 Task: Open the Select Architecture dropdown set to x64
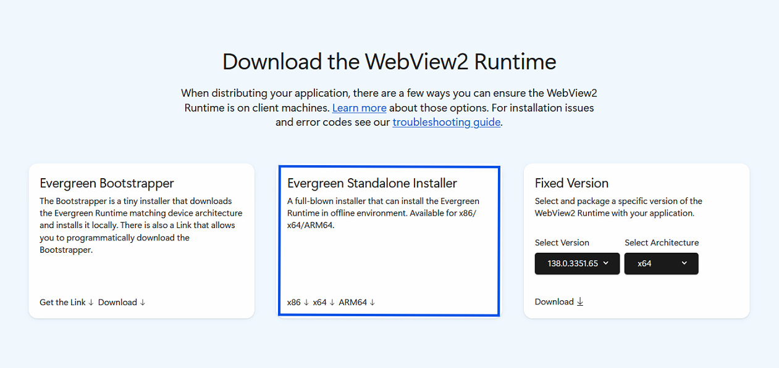(661, 263)
